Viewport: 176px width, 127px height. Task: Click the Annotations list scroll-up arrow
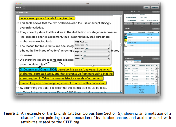(x=158, y=68)
